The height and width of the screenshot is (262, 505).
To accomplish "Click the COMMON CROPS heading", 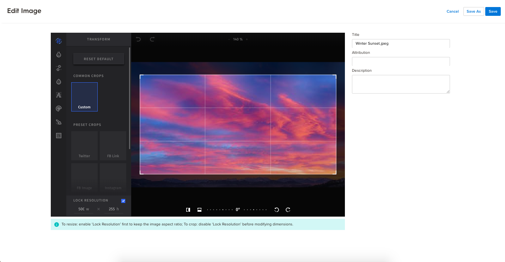I will pos(89,76).
